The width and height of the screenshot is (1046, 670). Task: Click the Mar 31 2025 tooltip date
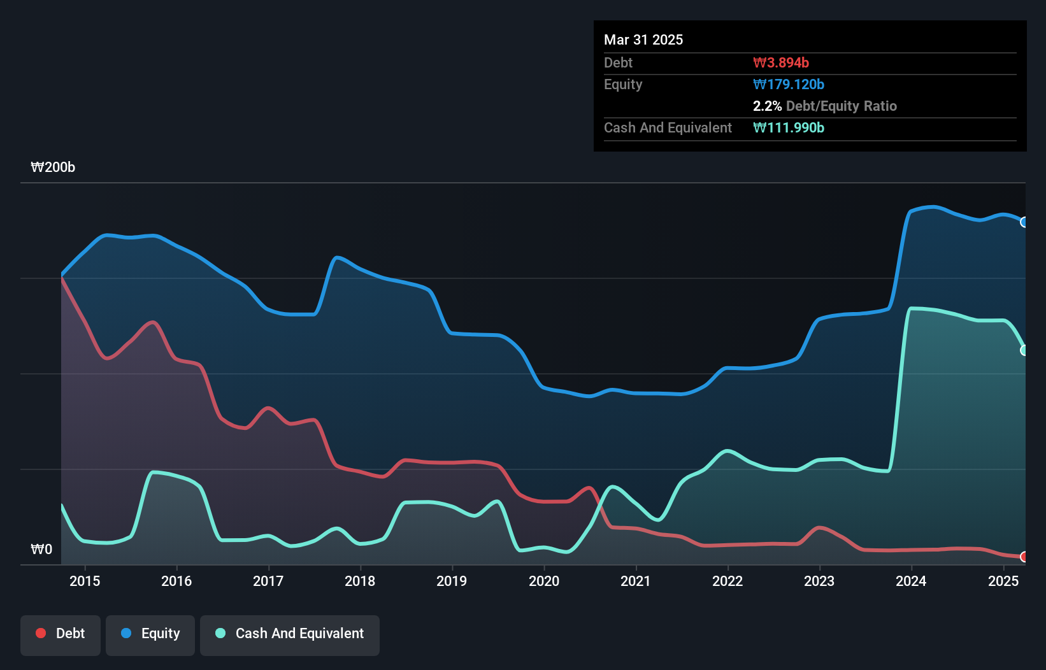click(x=643, y=39)
